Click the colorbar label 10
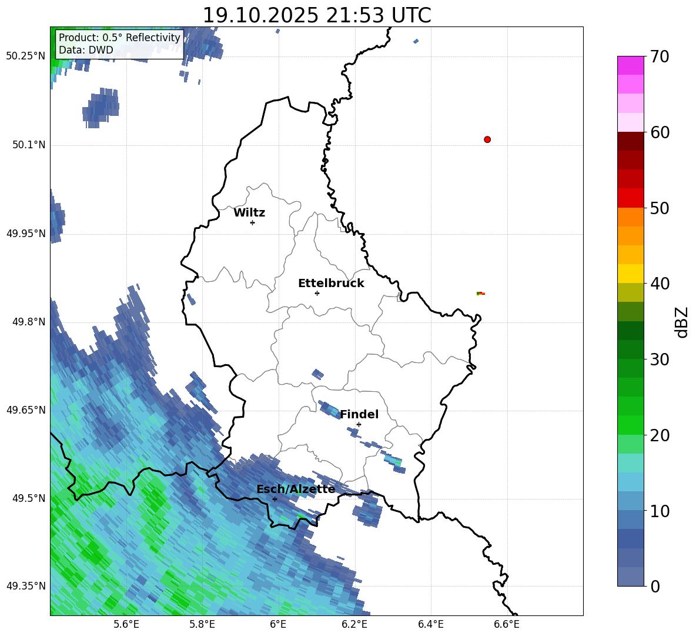Image resolution: width=696 pixels, height=636 pixels. (660, 511)
